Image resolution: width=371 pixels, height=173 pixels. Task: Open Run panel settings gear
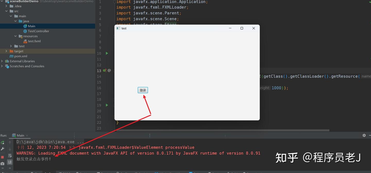click(364, 135)
